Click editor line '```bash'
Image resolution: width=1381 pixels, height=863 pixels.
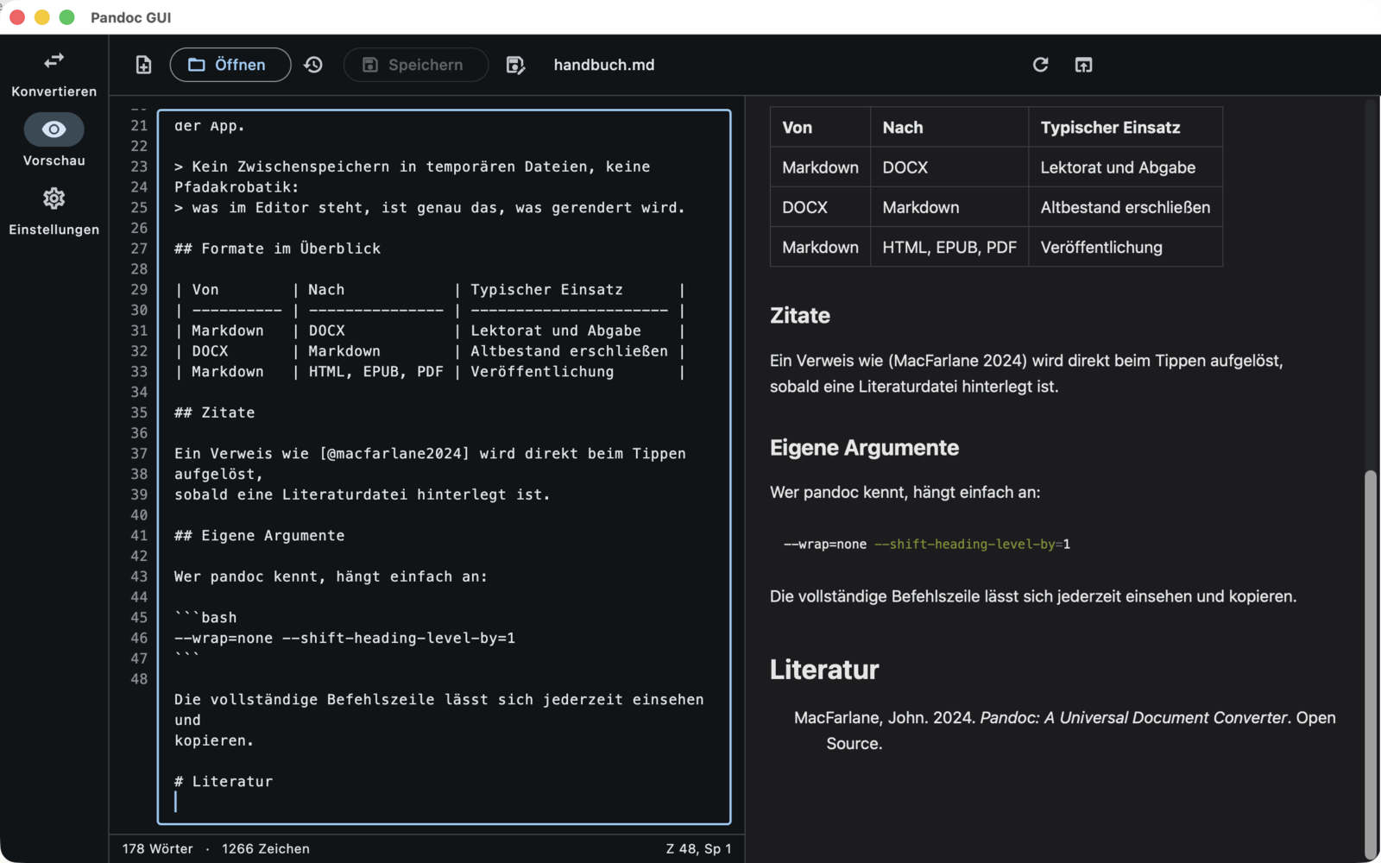[205, 618]
